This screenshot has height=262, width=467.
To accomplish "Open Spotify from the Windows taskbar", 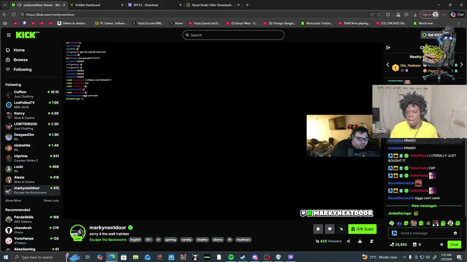I will 231,257.
